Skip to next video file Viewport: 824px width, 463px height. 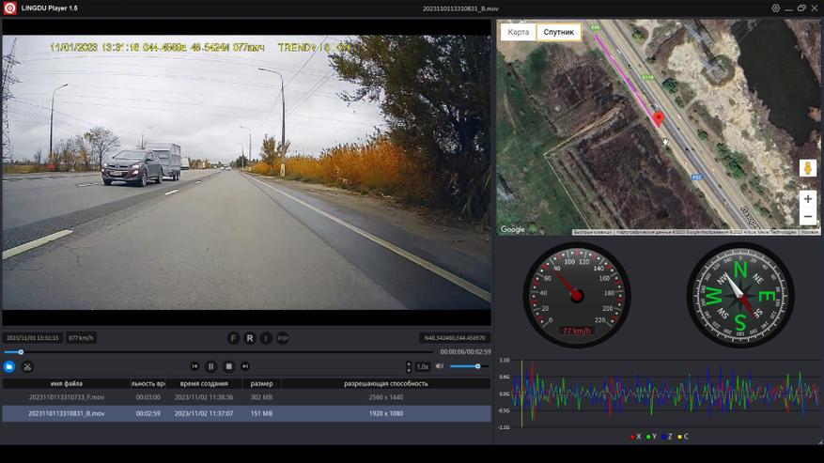click(x=245, y=366)
